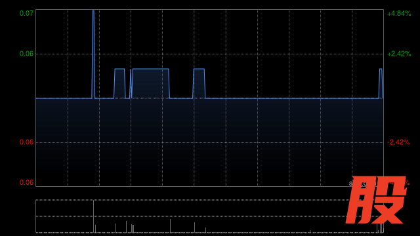Image resolution: width=420 pixels, height=236 pixels.
Task: Click the tallest volume bar in lower panel
Action: 93,216
